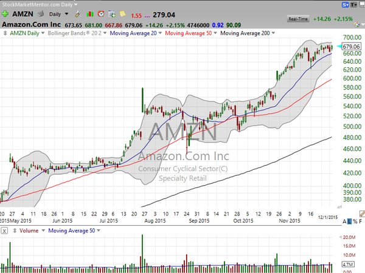Image resolution: width=365 pixels, height=273 pixels.
Task: Select the % percent scale toggle
Action: [x=355, y=221]
